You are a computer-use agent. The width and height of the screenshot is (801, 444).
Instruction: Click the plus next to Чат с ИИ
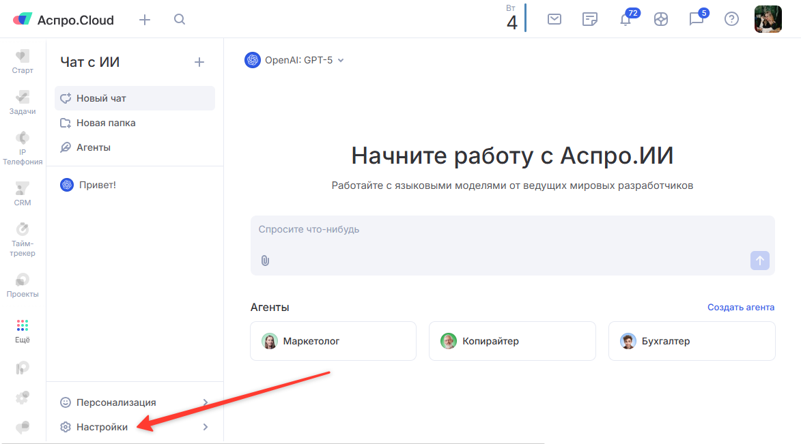click(199, 62)
